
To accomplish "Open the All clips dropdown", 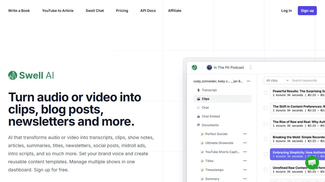I will point(277,80).
